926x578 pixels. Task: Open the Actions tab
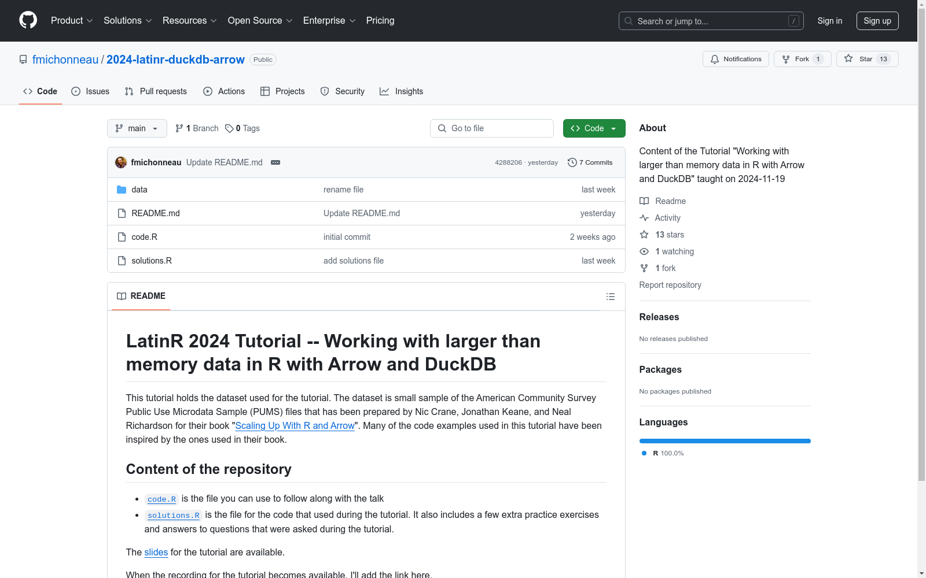(x=224, y=91)
